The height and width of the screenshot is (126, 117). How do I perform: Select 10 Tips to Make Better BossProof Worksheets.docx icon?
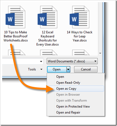click(16, 17)
